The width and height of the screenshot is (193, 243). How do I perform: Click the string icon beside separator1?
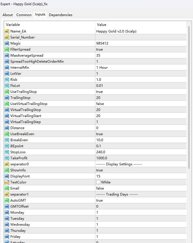pyautogui.click(x=7, y=194)
